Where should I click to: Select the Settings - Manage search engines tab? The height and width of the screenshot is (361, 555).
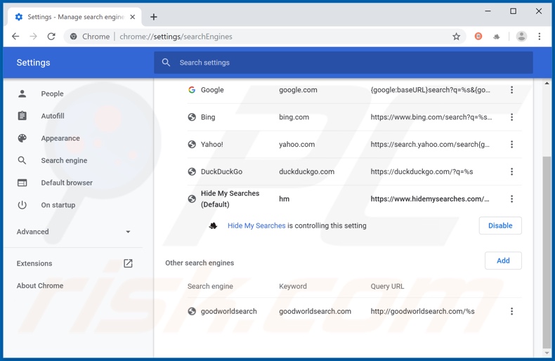point(74,17)
